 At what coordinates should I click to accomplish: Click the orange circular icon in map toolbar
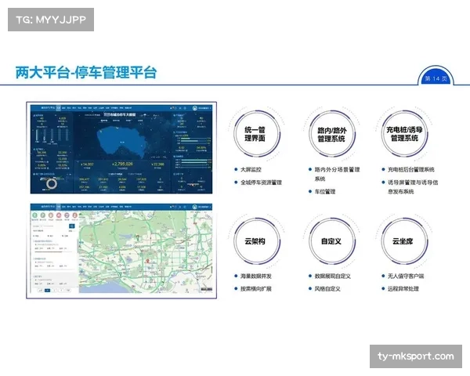(x=51, y=215)
